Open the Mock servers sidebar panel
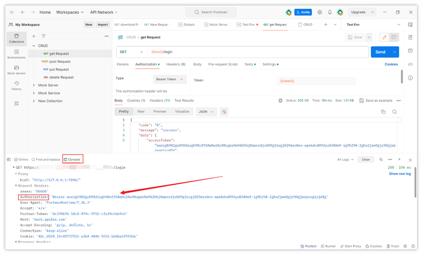 (16, 70)
